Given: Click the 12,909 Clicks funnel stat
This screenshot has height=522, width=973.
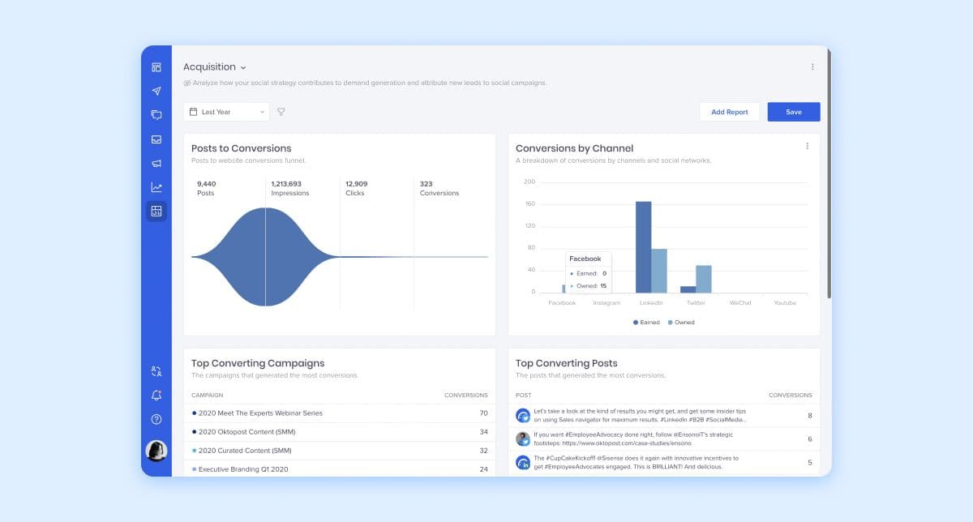Looking at the screenshot, I should 356,188.
